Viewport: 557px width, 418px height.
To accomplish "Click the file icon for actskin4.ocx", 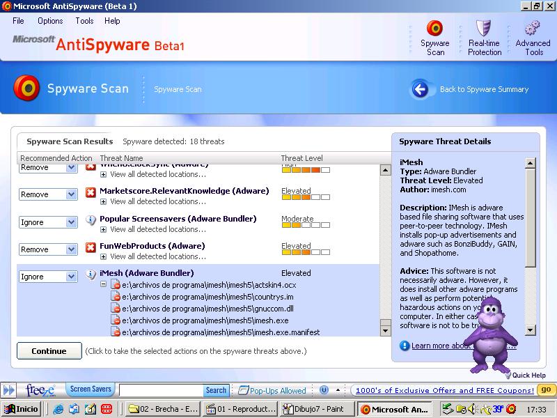I will (116, 285).
